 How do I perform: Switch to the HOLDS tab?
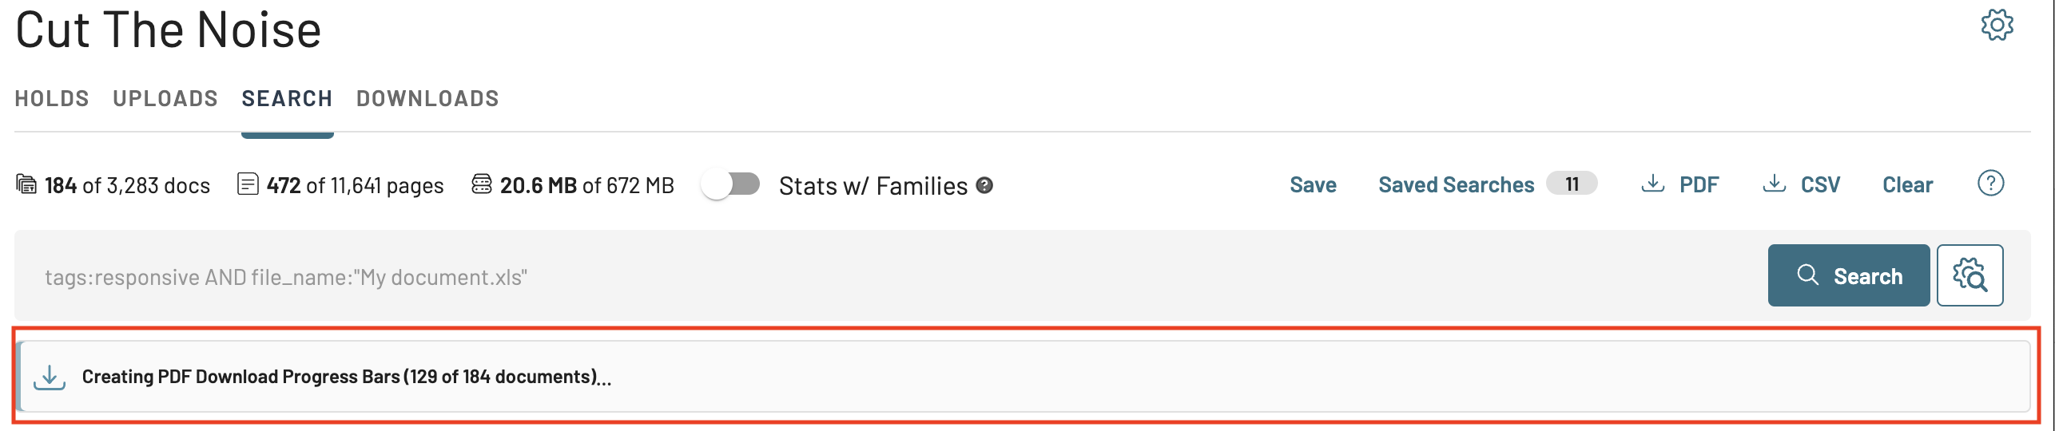(52, 98)
